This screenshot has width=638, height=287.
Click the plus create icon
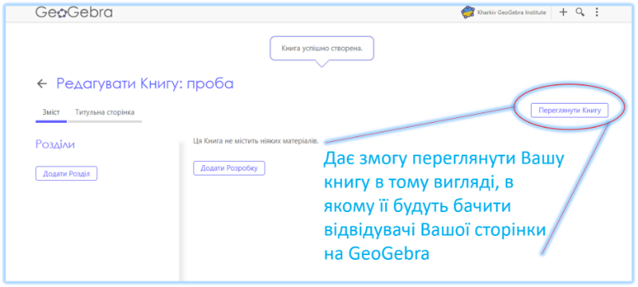tap(563, 12)
